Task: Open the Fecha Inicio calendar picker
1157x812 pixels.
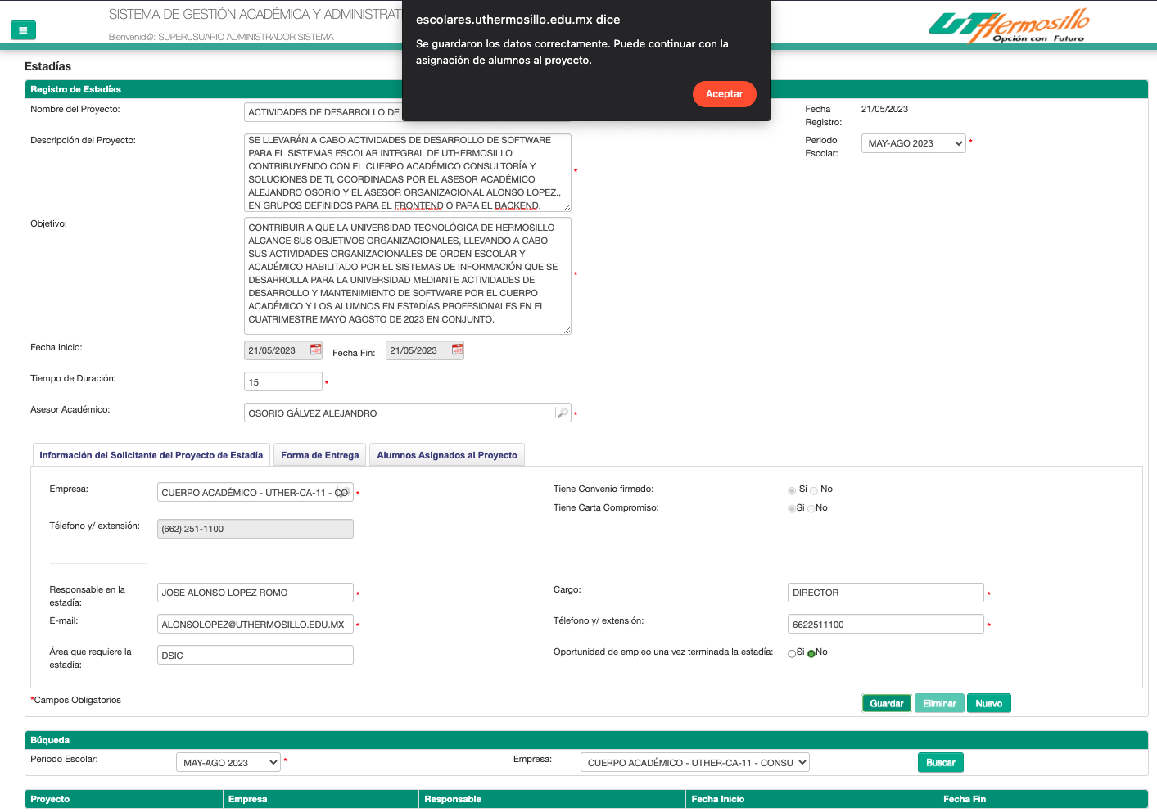Action: pos(315,350)
